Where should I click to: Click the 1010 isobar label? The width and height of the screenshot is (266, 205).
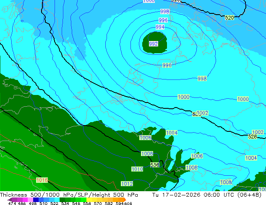point(137,169)
